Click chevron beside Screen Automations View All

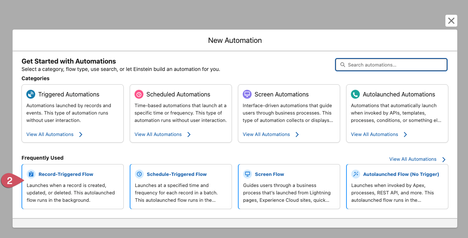point(297,135)
